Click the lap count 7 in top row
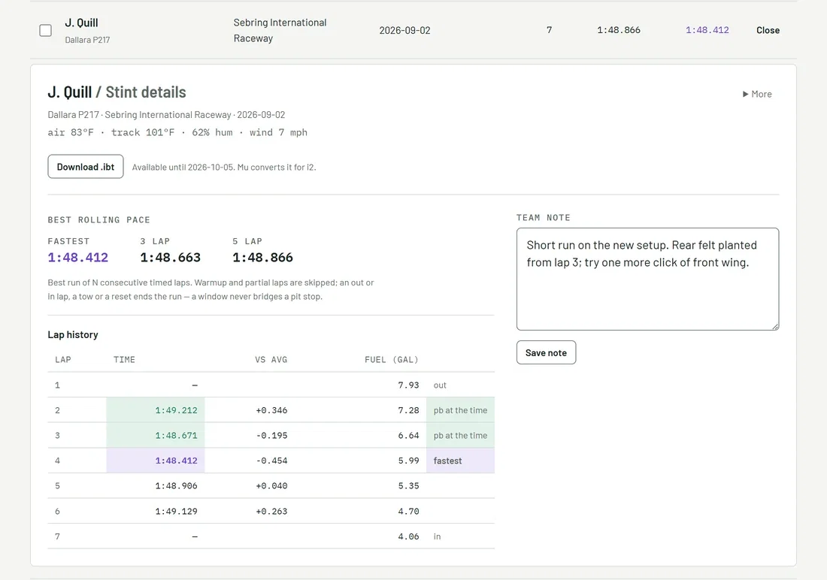Viewport: 827px width, 580px height. pos(549,30)
